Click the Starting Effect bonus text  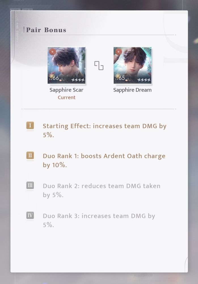pos(104,130)
